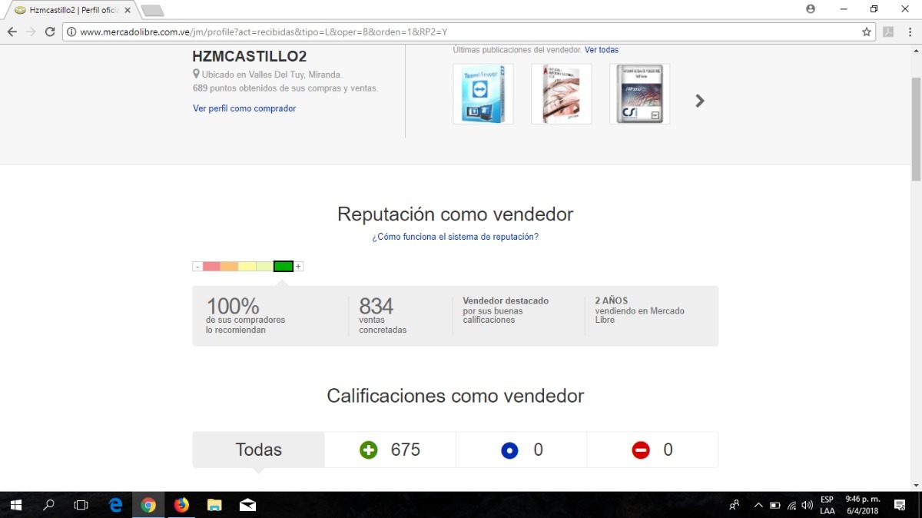Click the page vertical scrollbar
This screenshot has height=518, width=922.
916,131
